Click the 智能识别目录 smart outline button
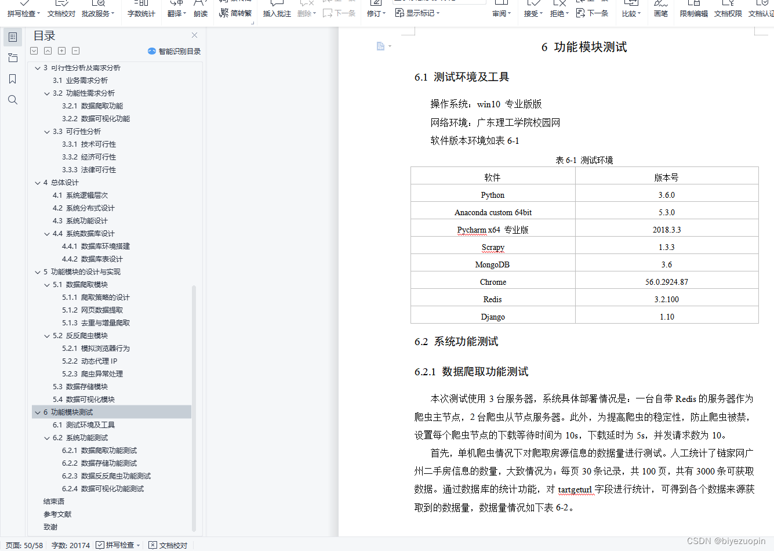Screen dimensions: 774x551 [x=175, y=51]
